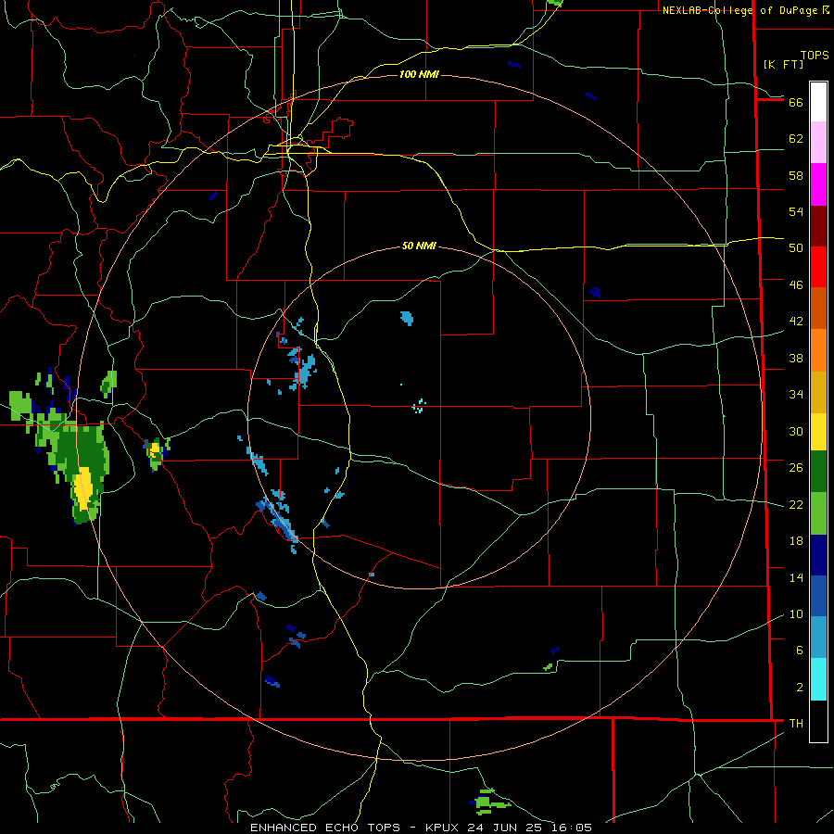The height and width of the screenshot is (834, 834).
Task: Click the black TH threshold swatch
Action: click(818, 721)
